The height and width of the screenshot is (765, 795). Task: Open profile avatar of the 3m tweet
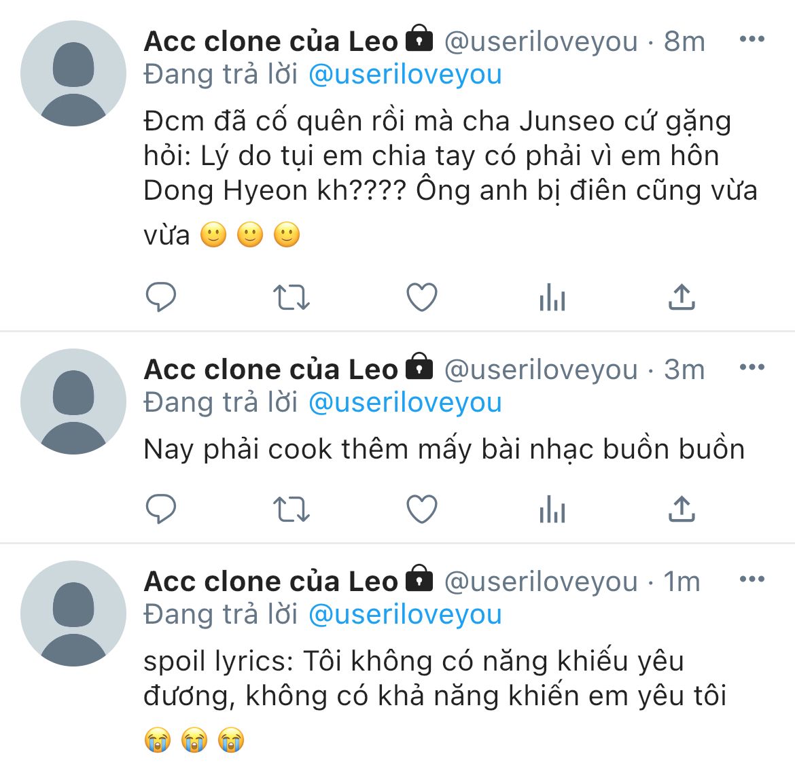click(x=73, y=402)
